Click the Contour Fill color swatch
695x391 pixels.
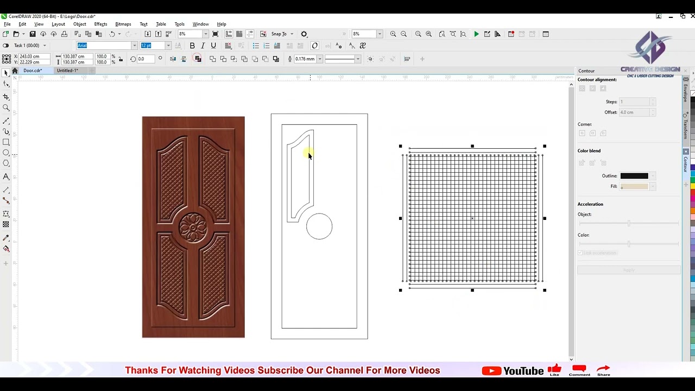pos(634,186)
